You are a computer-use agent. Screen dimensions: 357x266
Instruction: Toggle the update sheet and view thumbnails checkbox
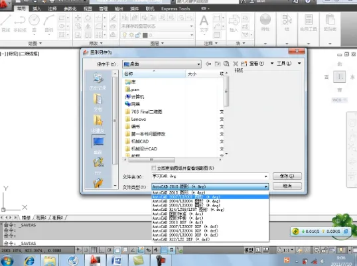coord(154,168)
